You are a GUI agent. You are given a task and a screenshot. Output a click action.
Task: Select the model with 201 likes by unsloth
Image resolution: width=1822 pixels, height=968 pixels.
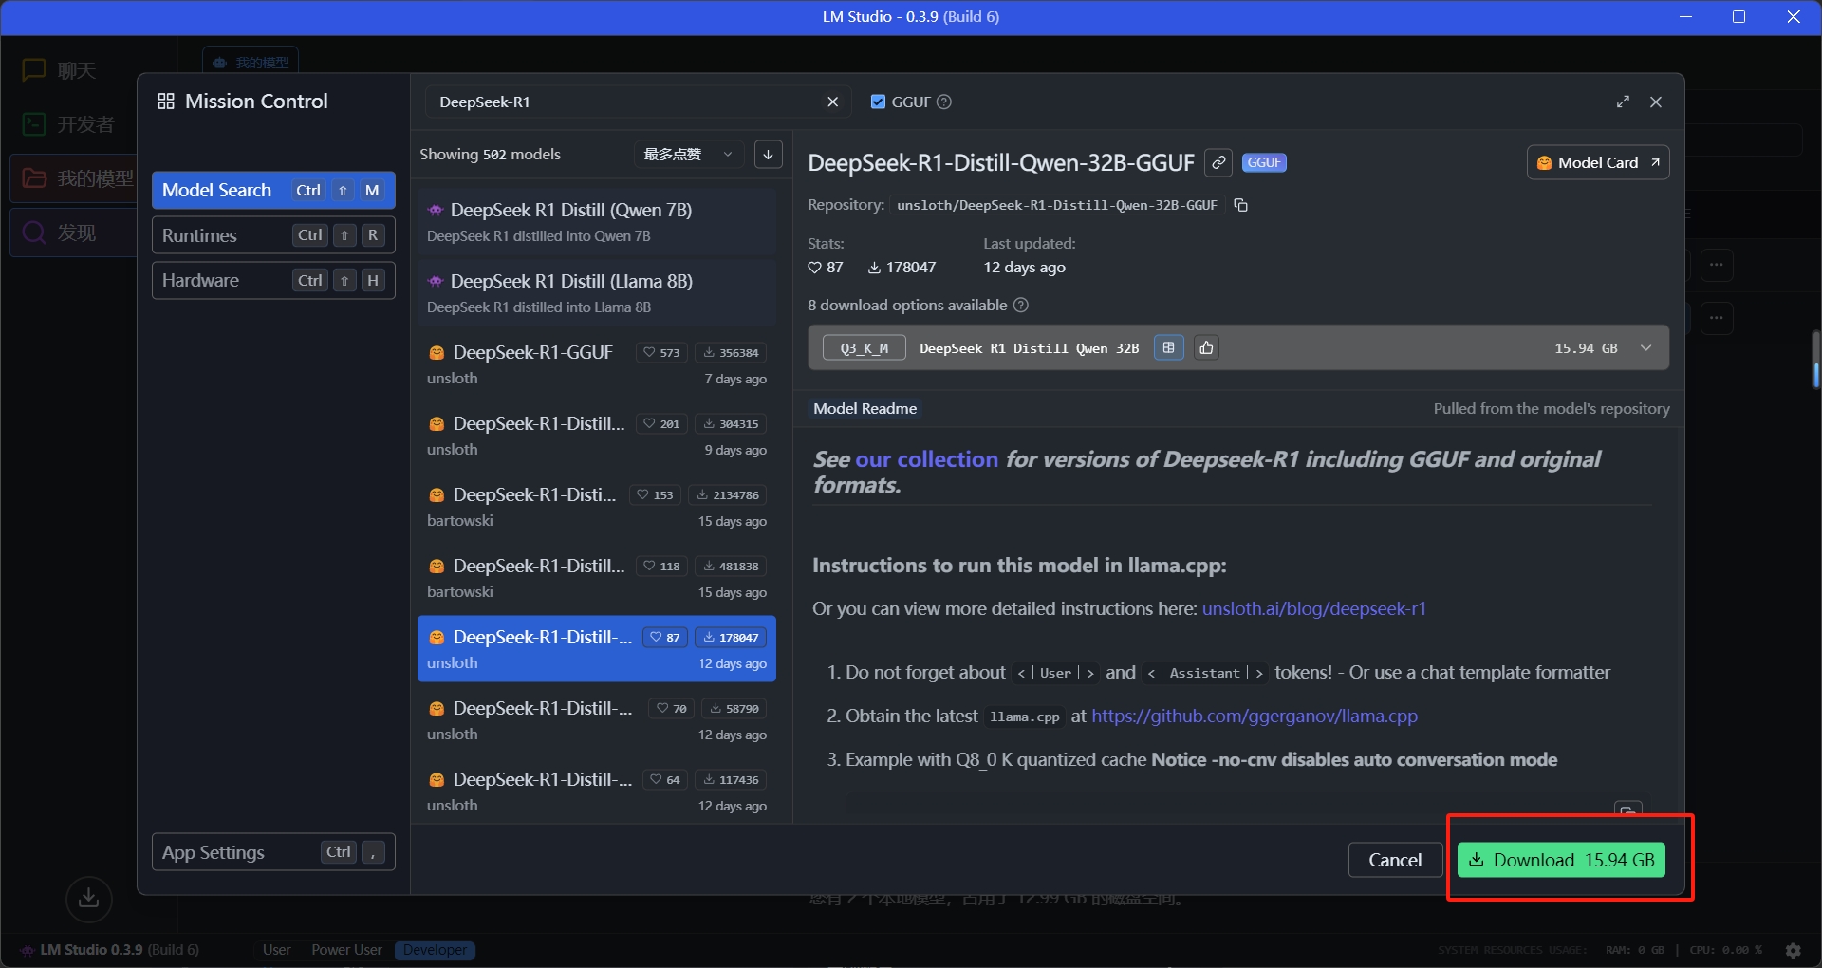[x=597, y=436]
